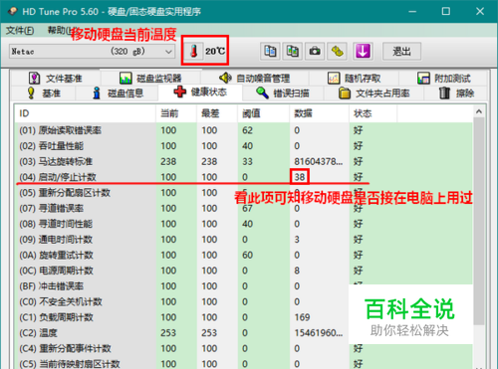Viewport: 498px width, 369px height.
Task: Select row (03) 马达旋转标准
Action: 244,161
